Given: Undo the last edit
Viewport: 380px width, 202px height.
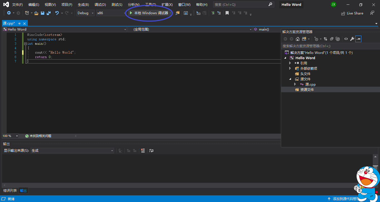Looking at the screenshot, I should pyautogui.click(x=57, y=13).
